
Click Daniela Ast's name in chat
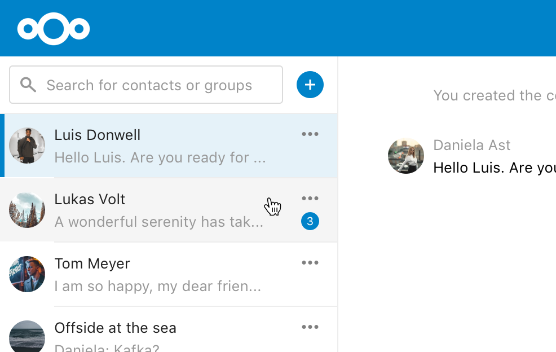click(471, 145)
